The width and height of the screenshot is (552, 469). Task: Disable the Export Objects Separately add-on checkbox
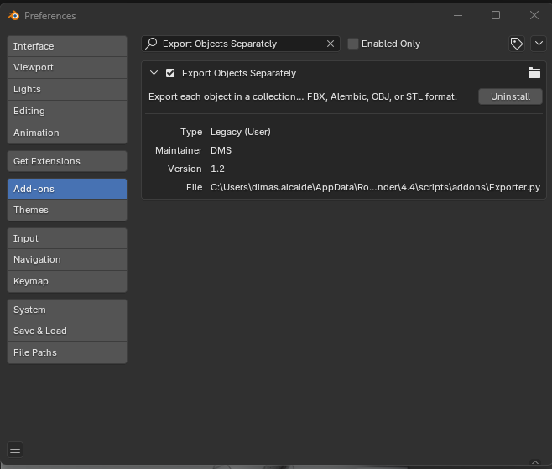170,73
